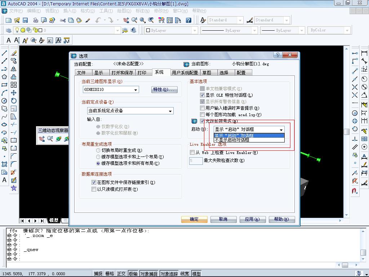Switch to the 用户系统配置 tab
Screen dimensions: 369x277
(185, 72)
